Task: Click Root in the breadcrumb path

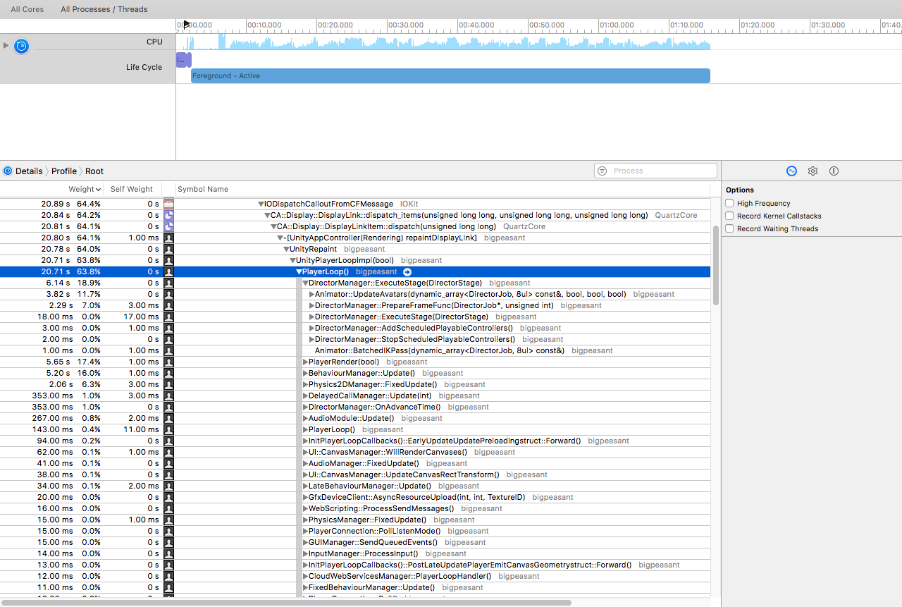Action: coord(94,171)
